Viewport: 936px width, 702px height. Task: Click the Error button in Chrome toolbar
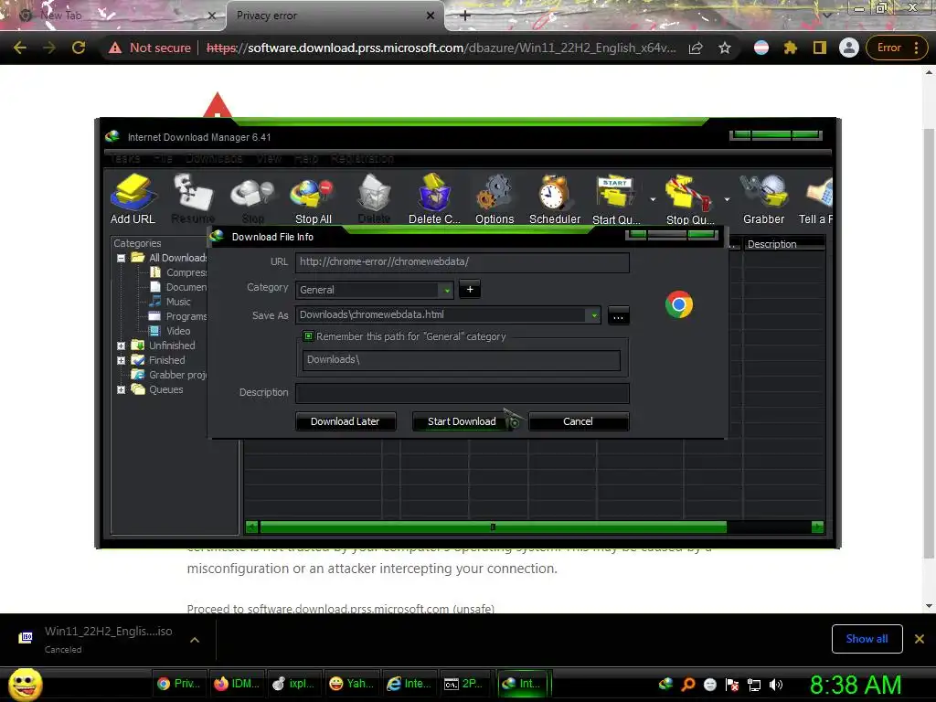(x=896, y=48)
